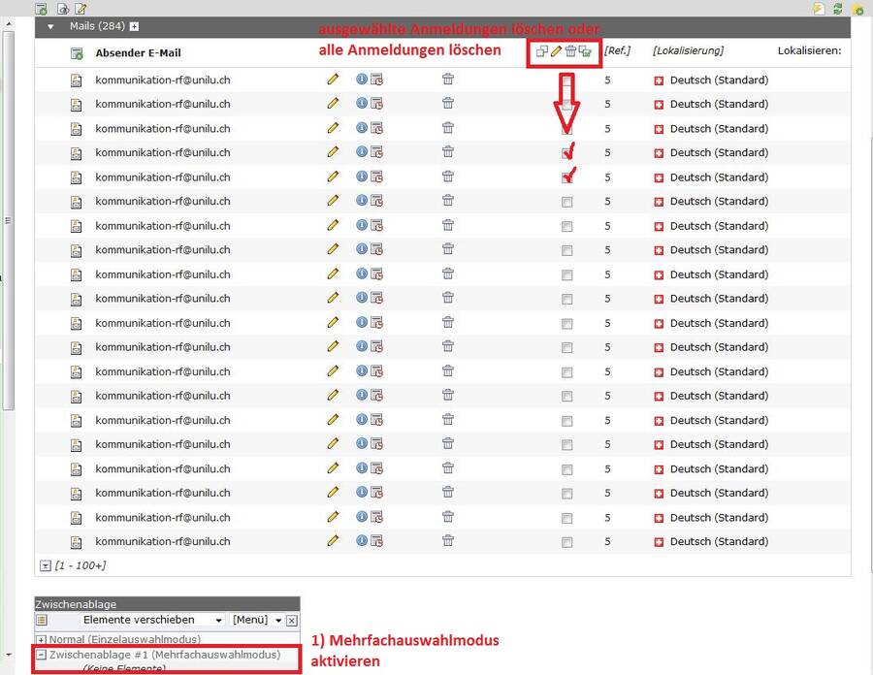Click the [Lokalisierung] column header
873x675 pixels.
(688, 50)
